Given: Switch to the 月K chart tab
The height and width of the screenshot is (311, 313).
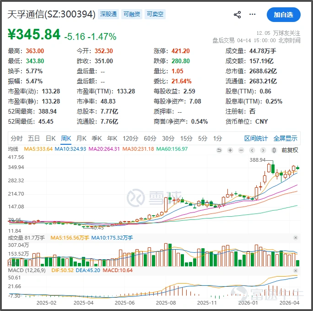Looking at the screenshot, I should (81, 138).
